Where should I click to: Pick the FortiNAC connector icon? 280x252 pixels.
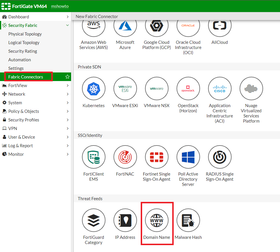point(125,157)
